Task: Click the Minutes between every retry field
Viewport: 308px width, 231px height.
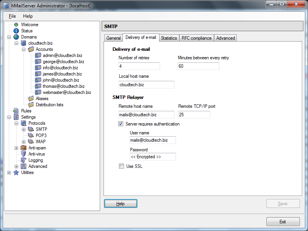Action: point(198,66)
